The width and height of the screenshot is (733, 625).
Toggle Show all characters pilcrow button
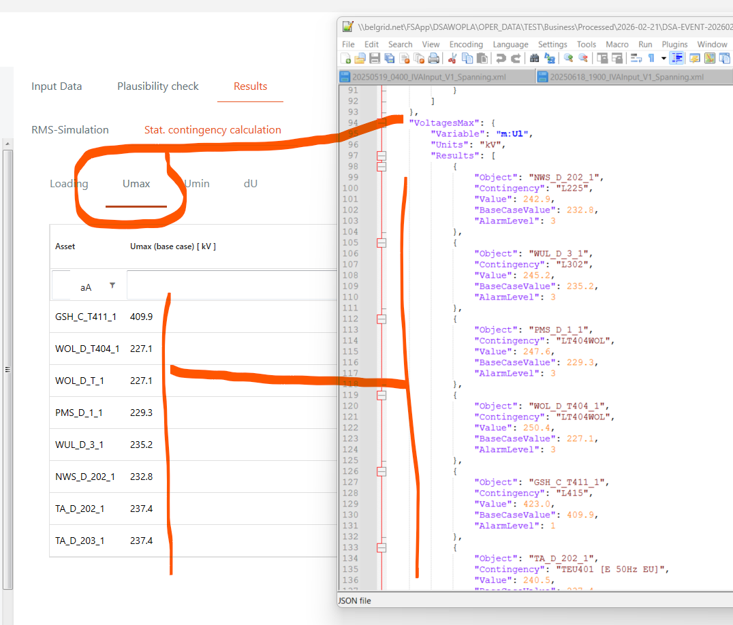(x=651, y=59)
